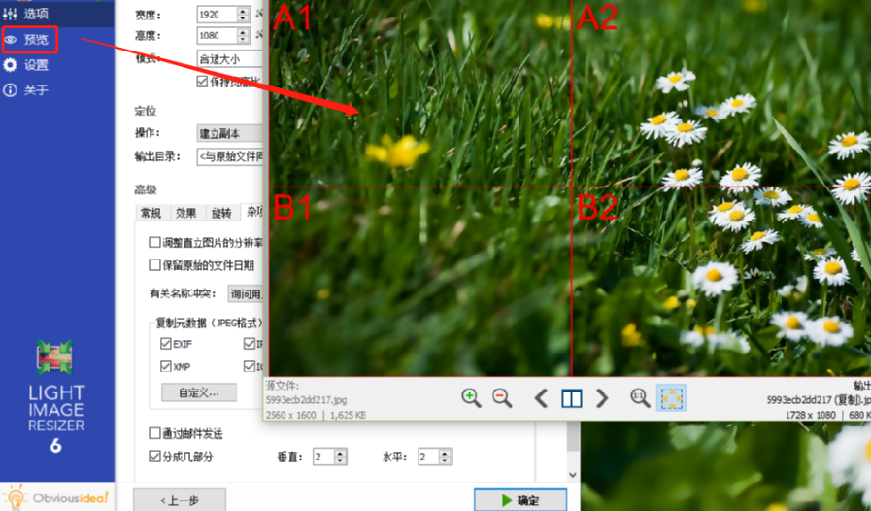Toggle checkbox to the right of EXIF

point(250,344)
